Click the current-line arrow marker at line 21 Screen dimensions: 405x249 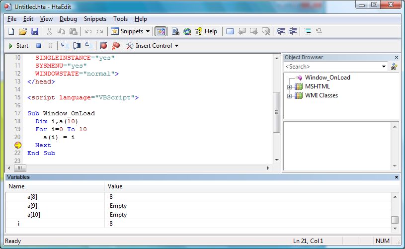point(18,145)
